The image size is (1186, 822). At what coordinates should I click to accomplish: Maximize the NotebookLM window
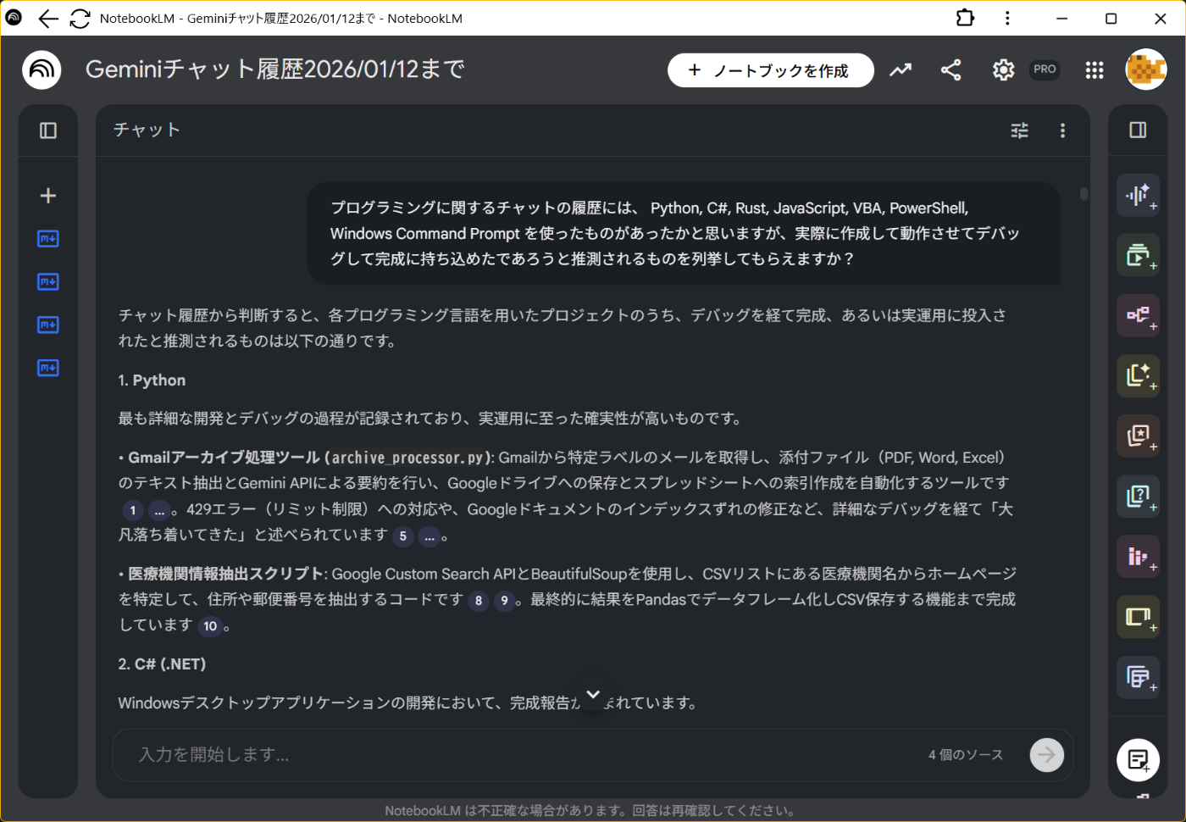[x=1111, y=18]
